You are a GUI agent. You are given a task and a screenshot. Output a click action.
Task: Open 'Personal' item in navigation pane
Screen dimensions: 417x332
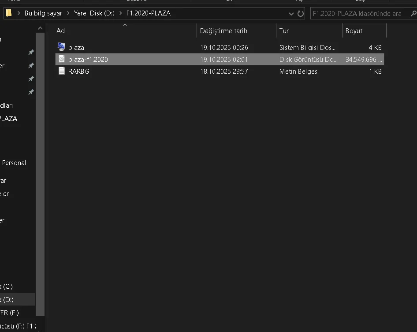(x=14, y=163)
